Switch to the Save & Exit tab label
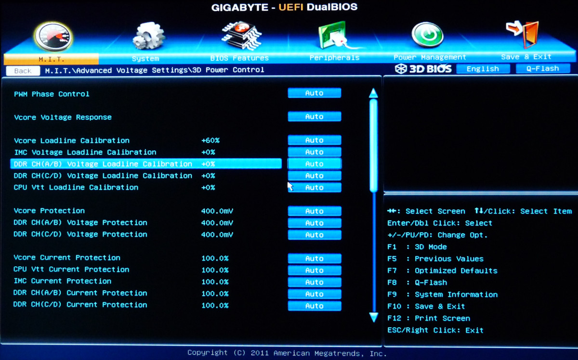Viewport: 578px width, 360px height. [x=526, y=57]
